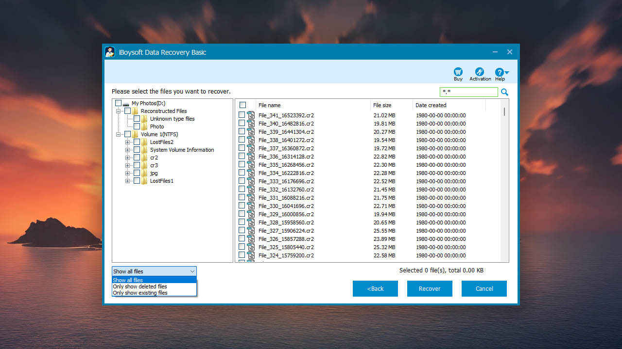Image resolution: width=622 pixels, height=349 pixels.
Task: Choose Only show existing files option
Action: [140, 292]
